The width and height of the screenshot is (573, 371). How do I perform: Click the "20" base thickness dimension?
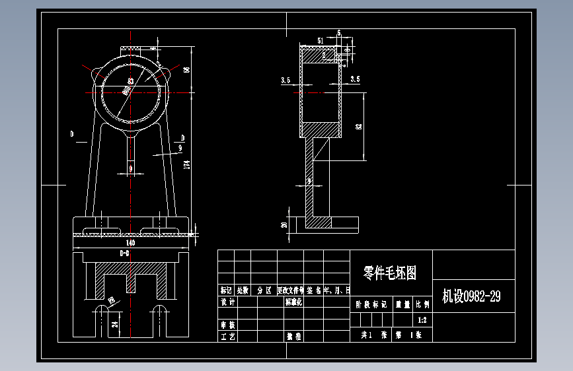pyautogui.click(x=284, y=225)
